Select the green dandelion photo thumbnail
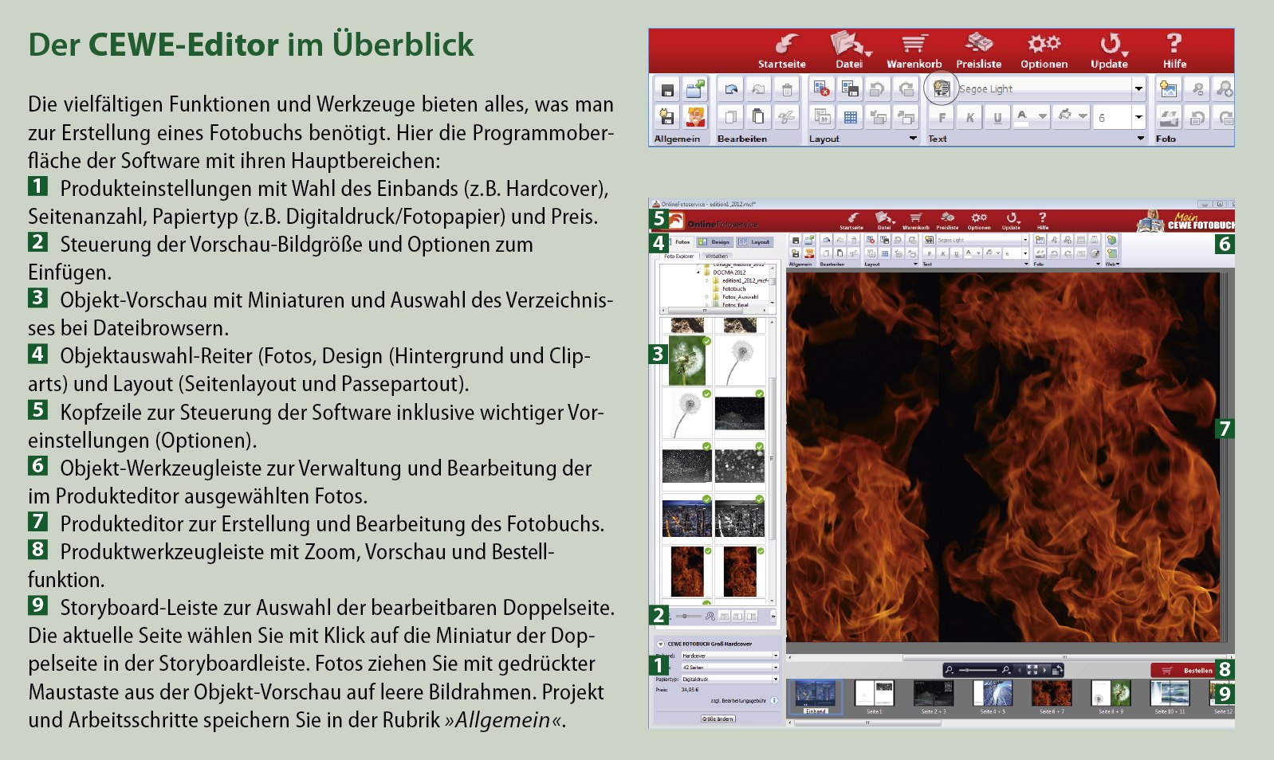This screenshot has width=1274, height=760. click(686, 361)
